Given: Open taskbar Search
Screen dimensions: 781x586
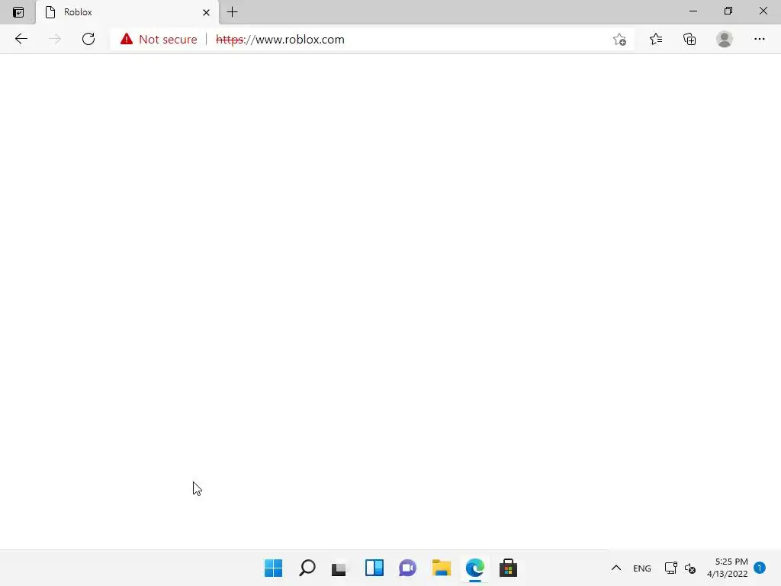Looking at the screenshot, I should pos(307,568).
